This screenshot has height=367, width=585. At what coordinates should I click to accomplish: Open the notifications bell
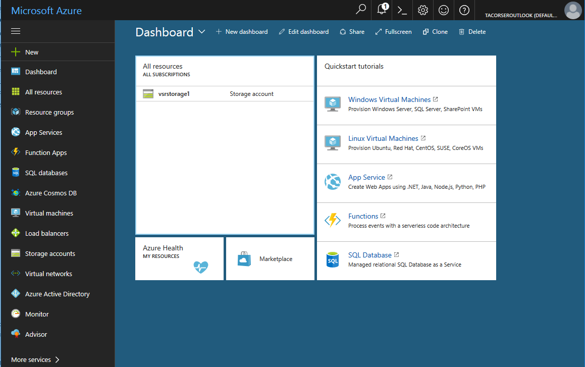[381, 10]
